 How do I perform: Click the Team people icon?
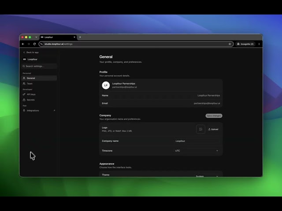point(24,84)
